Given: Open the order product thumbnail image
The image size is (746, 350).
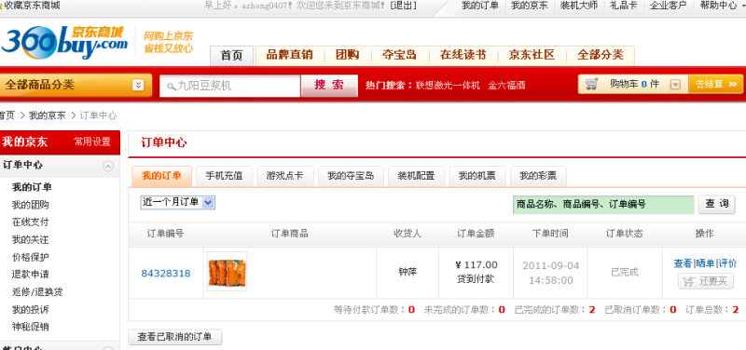Looking at the screenshot, I should pos(227,272).
